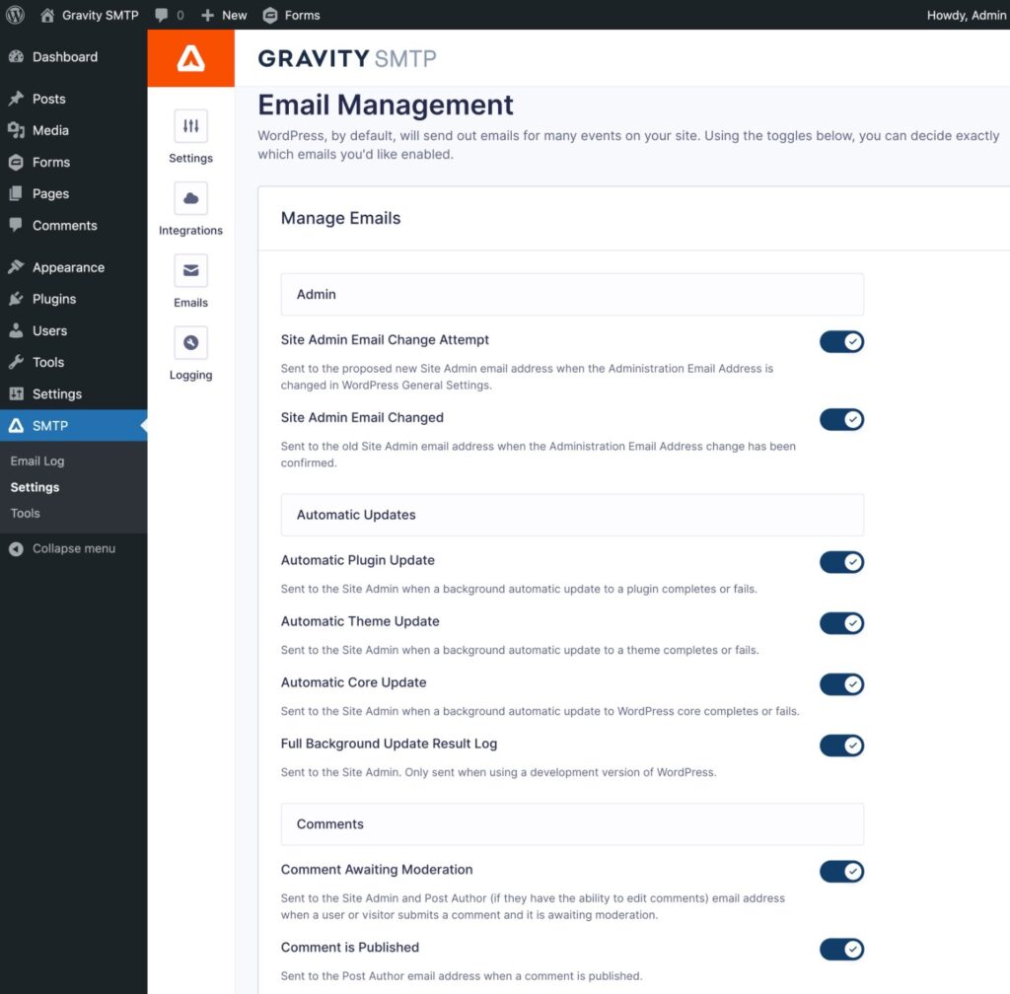Disable the Site Admin Email Change Attempt toggle
1010x994 pixels.
(x=841, y=341)
